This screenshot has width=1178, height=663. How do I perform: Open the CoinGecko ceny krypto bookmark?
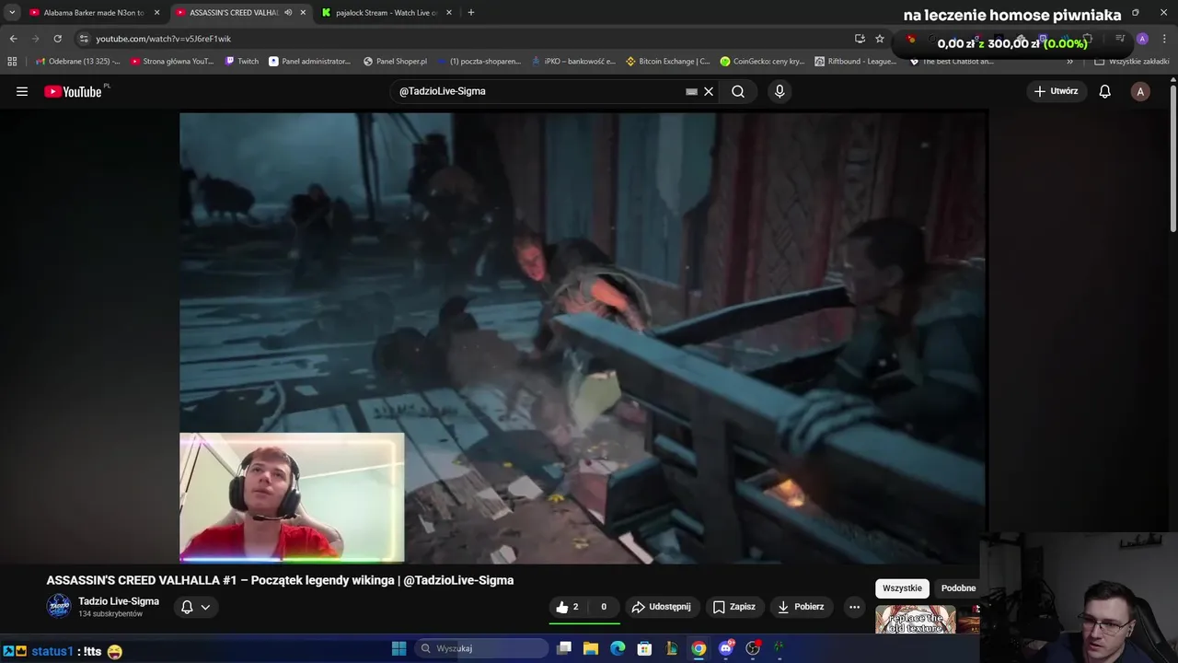pyautogui.click(x=762, y=62)
